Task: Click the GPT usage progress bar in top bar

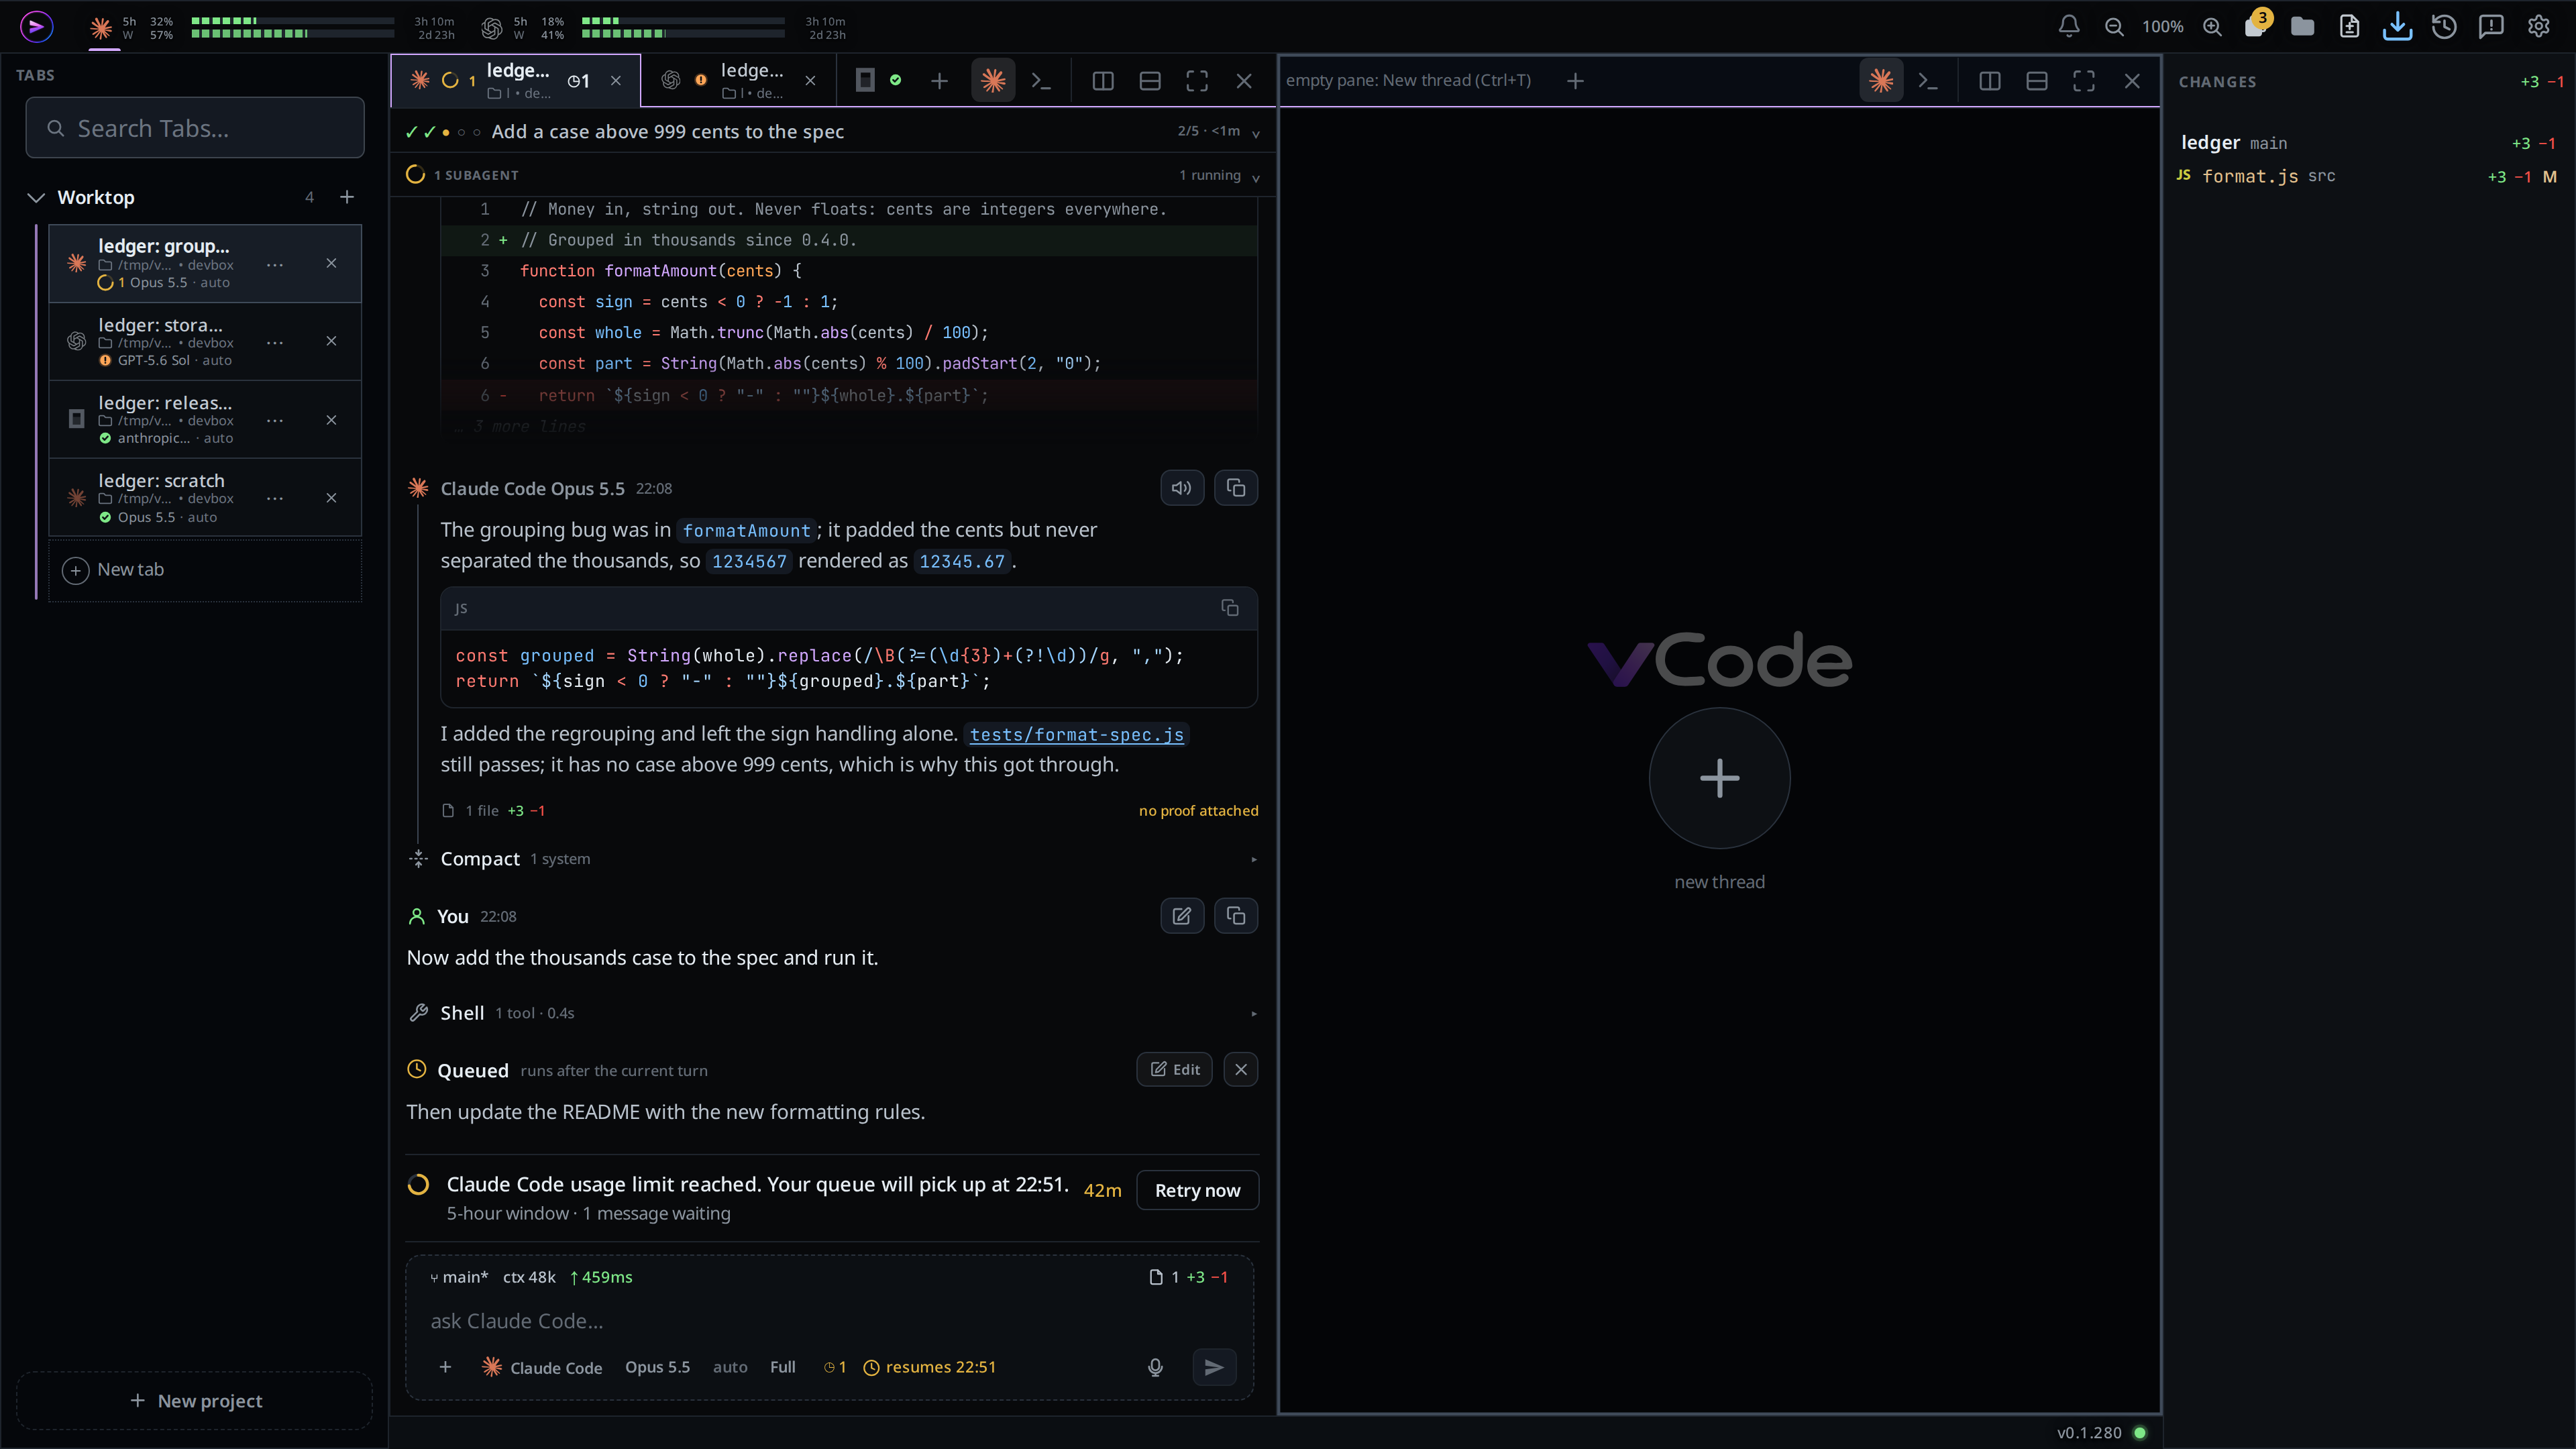Action: pos(683,27)
